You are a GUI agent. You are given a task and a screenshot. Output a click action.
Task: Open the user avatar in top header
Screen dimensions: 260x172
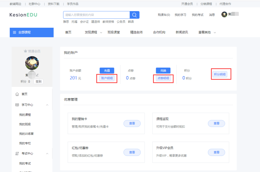click(224, 15)
